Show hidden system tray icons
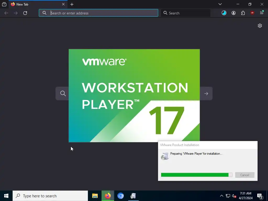 click(221, 196)
